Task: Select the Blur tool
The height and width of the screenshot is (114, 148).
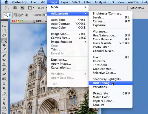Action: [x=4, y=84]
